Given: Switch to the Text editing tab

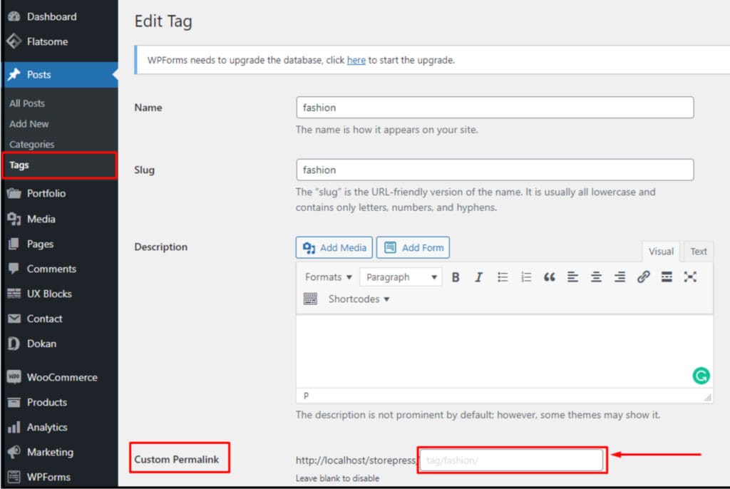Looking at the screenshot, I should pyautogui.click(x=698, y=251).
